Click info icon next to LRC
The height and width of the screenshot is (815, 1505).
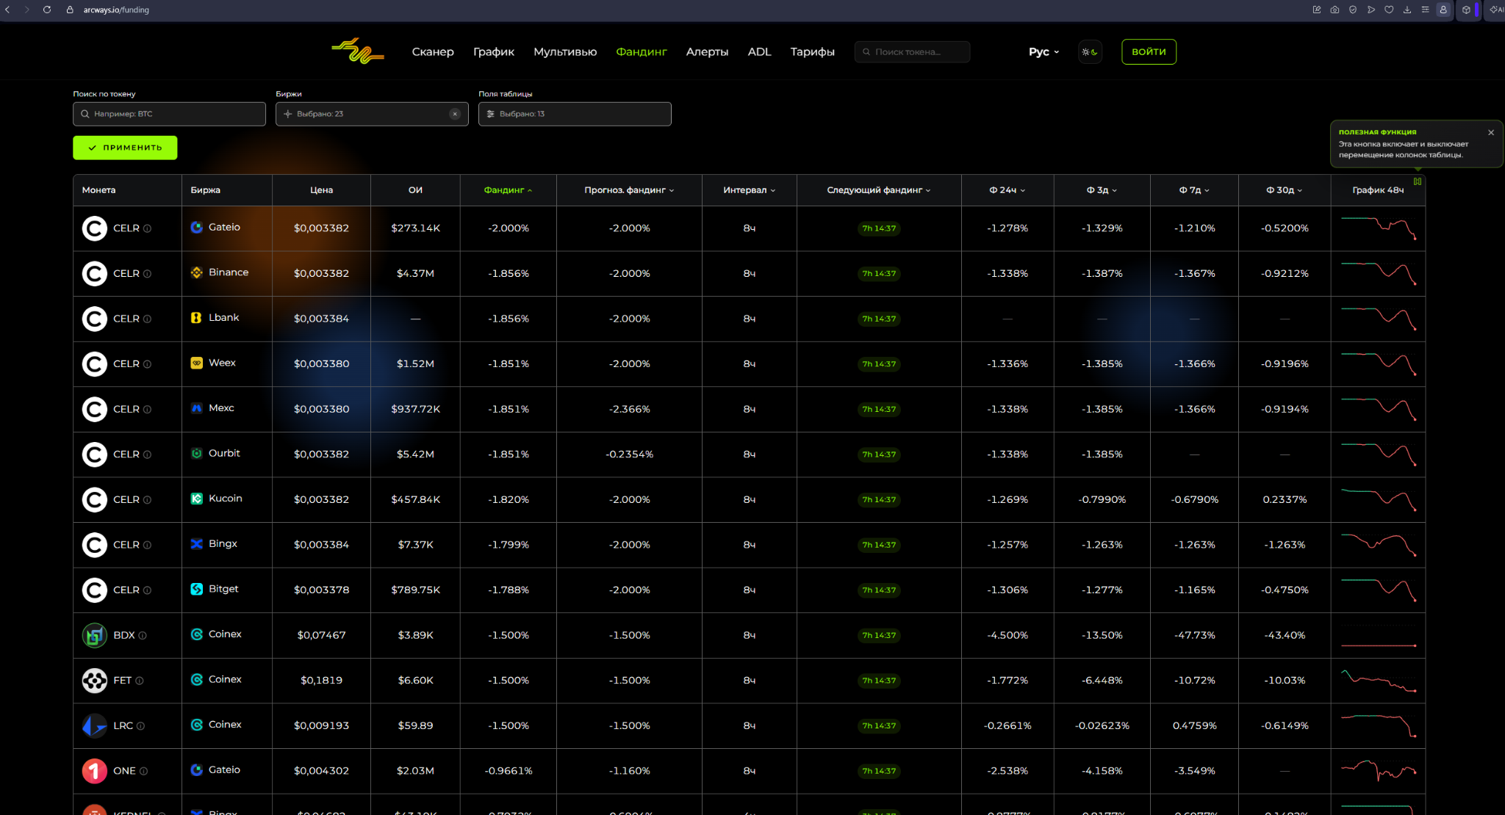[140, 726]
